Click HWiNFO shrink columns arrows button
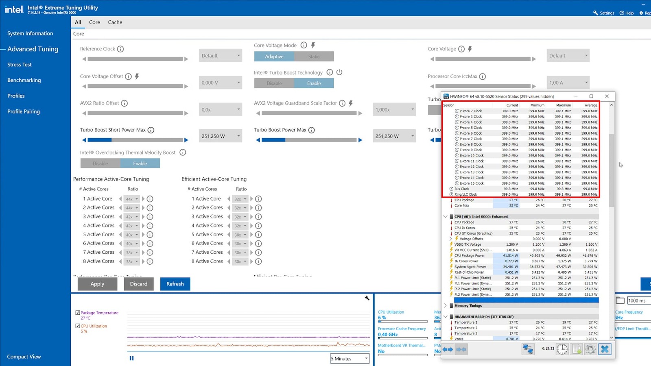The width and height of the screenshot is (651, 366). [x=461, y=349]
